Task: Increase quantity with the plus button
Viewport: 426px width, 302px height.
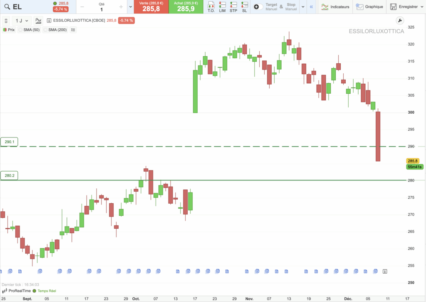Action: (121, 7)
